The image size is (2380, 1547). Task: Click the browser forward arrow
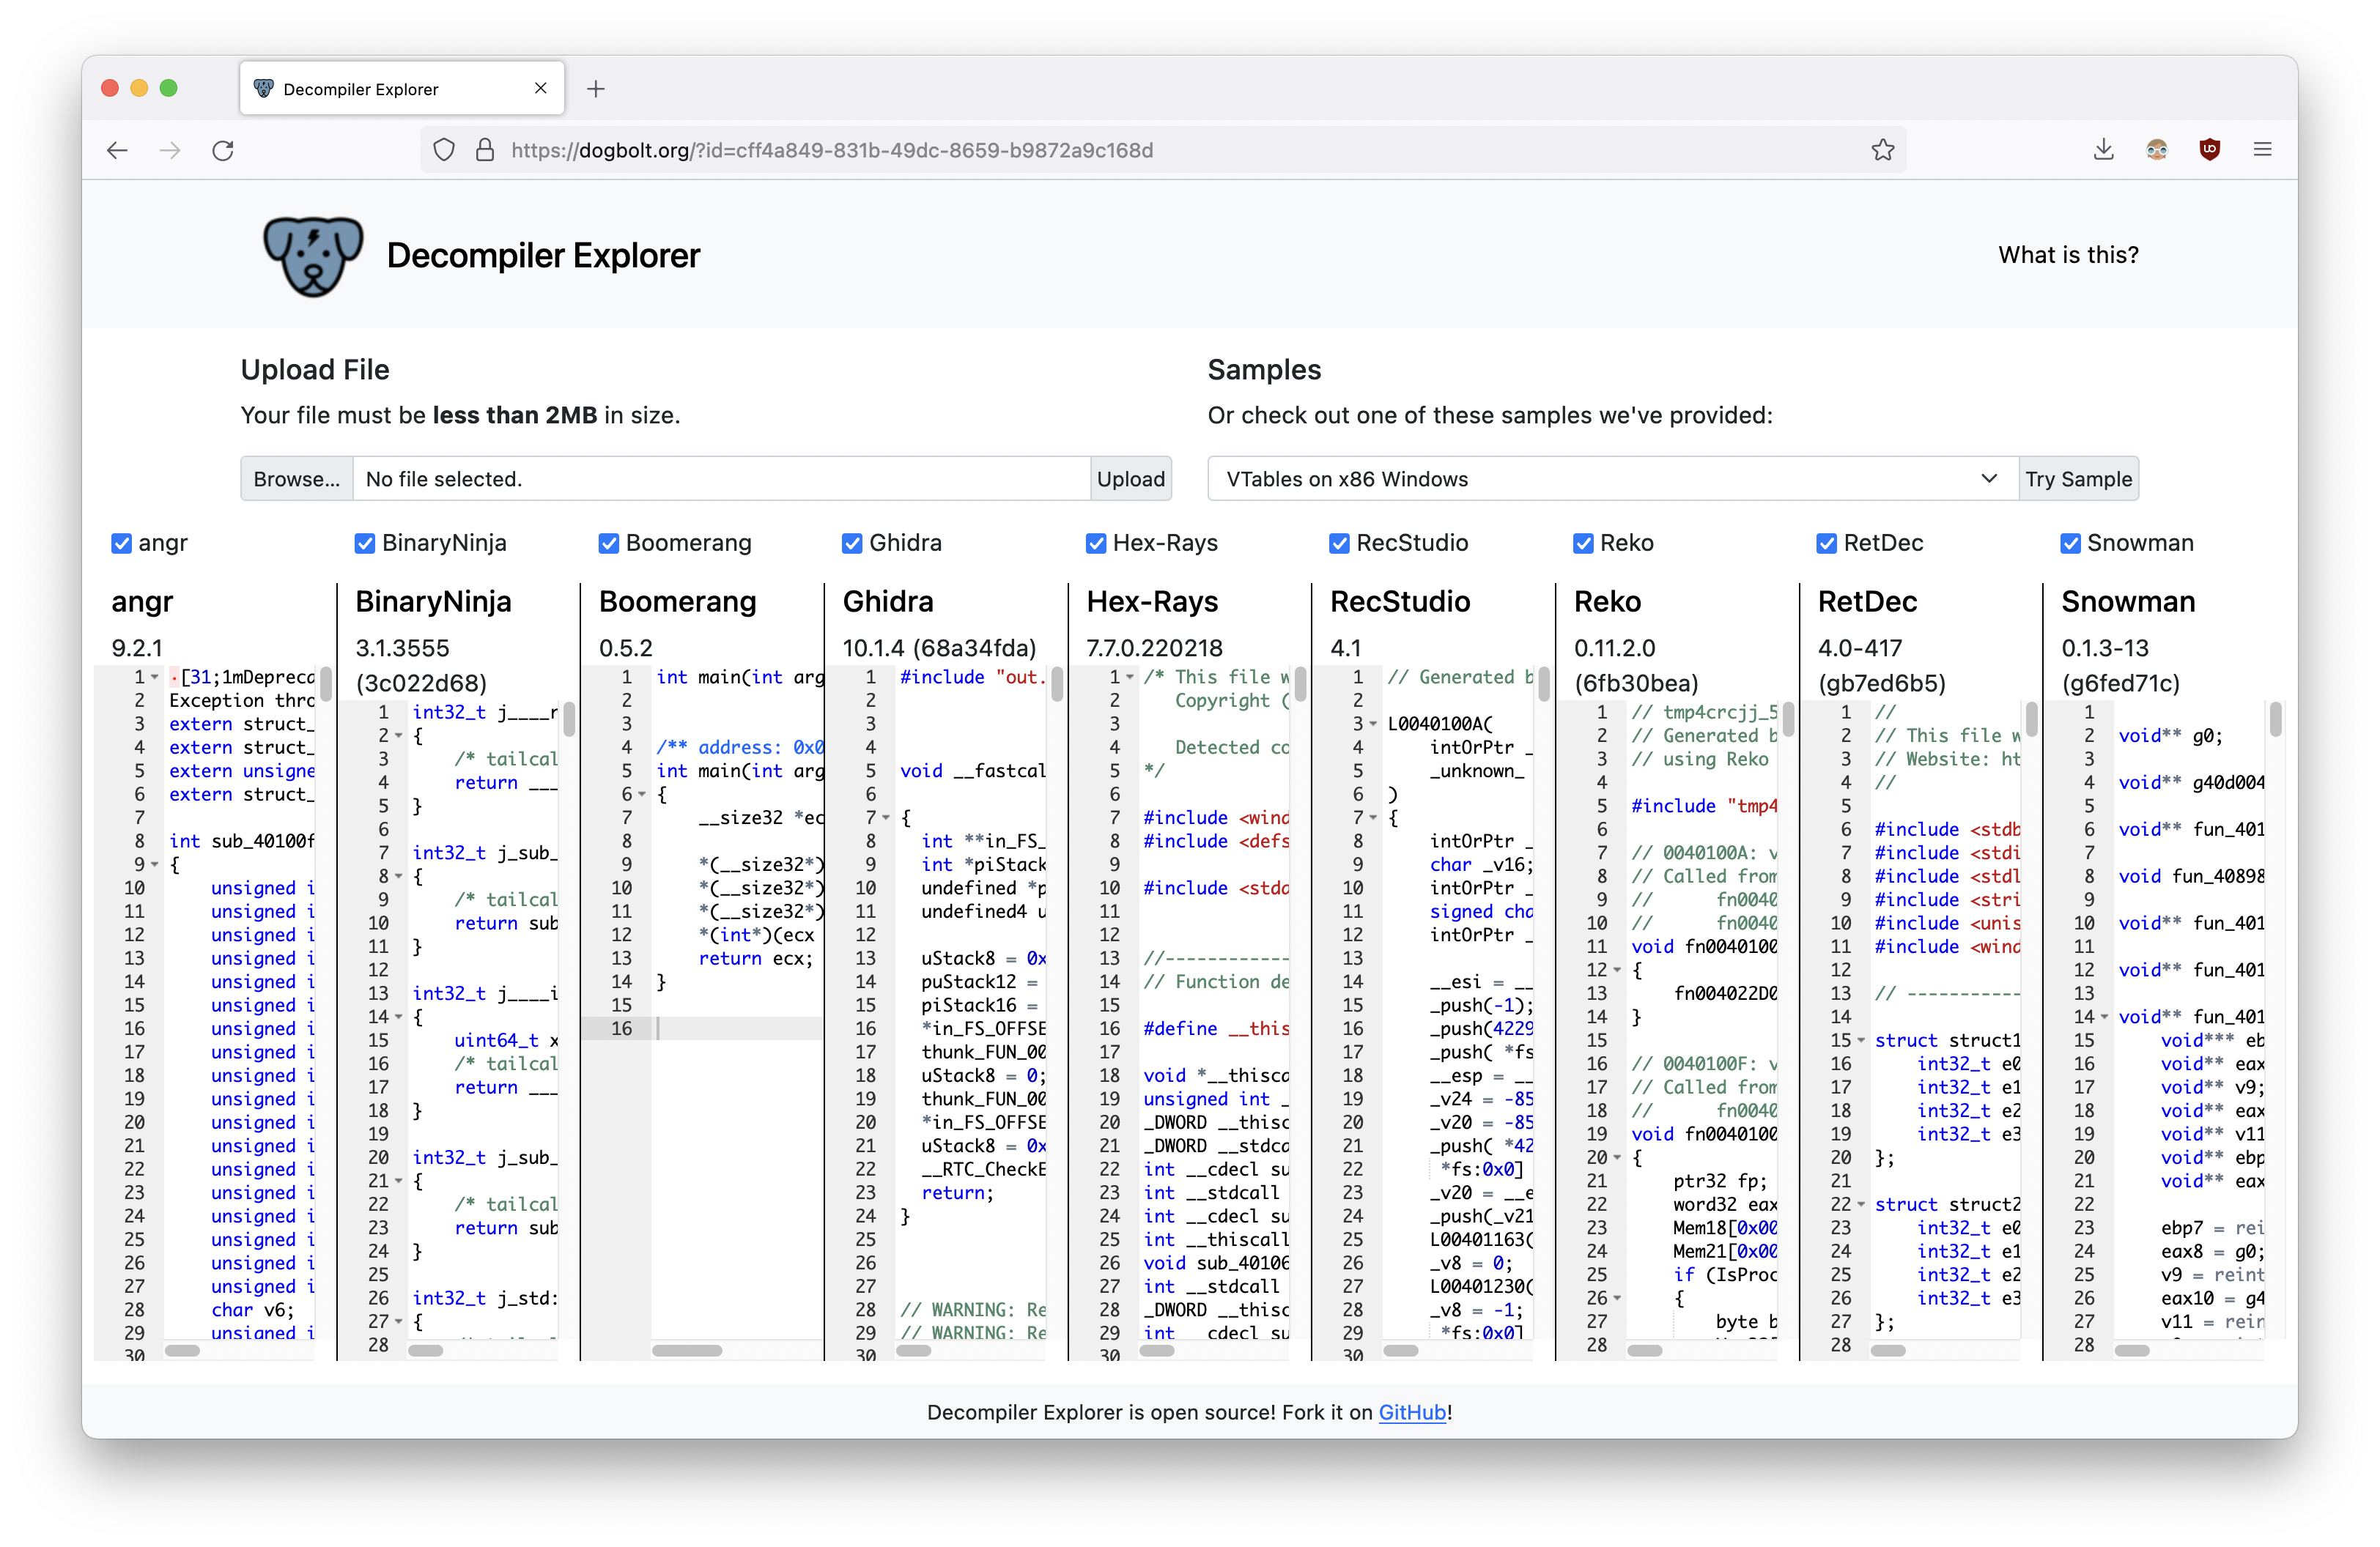point(170,150)
